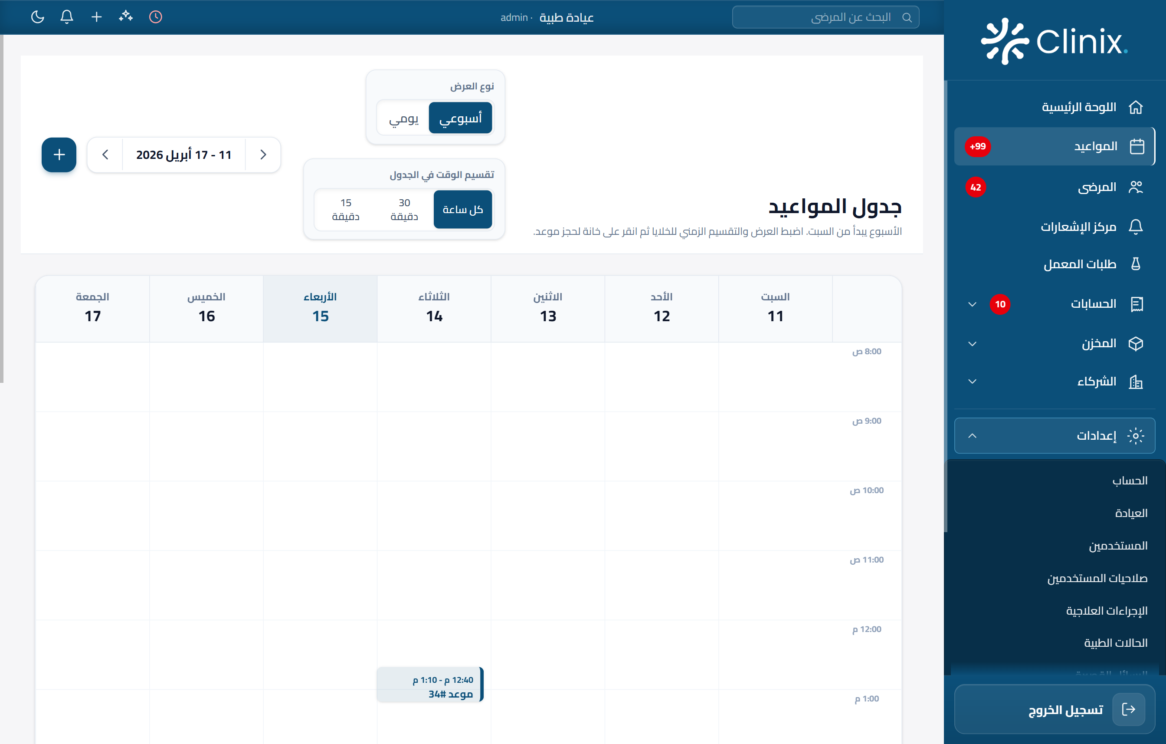Open appointment موعد #34 on Tuesday
1166x744 pixels.
[430, 685]
